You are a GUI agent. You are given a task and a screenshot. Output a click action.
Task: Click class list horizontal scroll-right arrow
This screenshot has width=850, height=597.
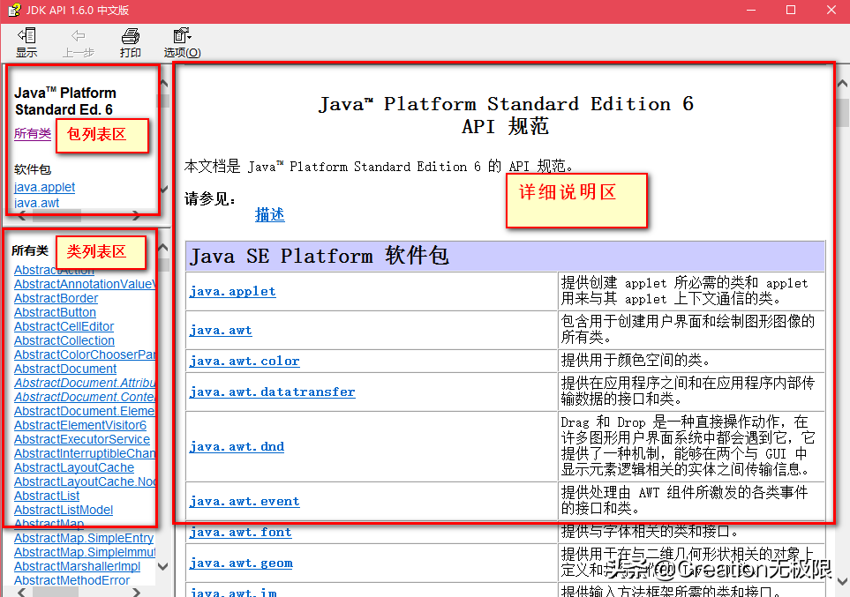pos(136,592)
